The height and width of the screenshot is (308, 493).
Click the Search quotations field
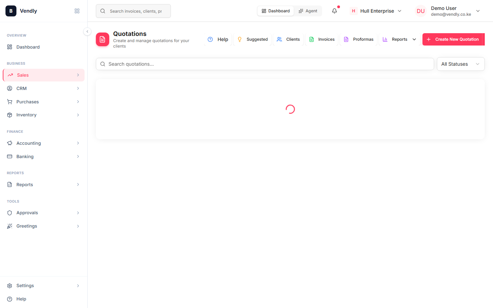pyautogui.click(x=265, y=64)
